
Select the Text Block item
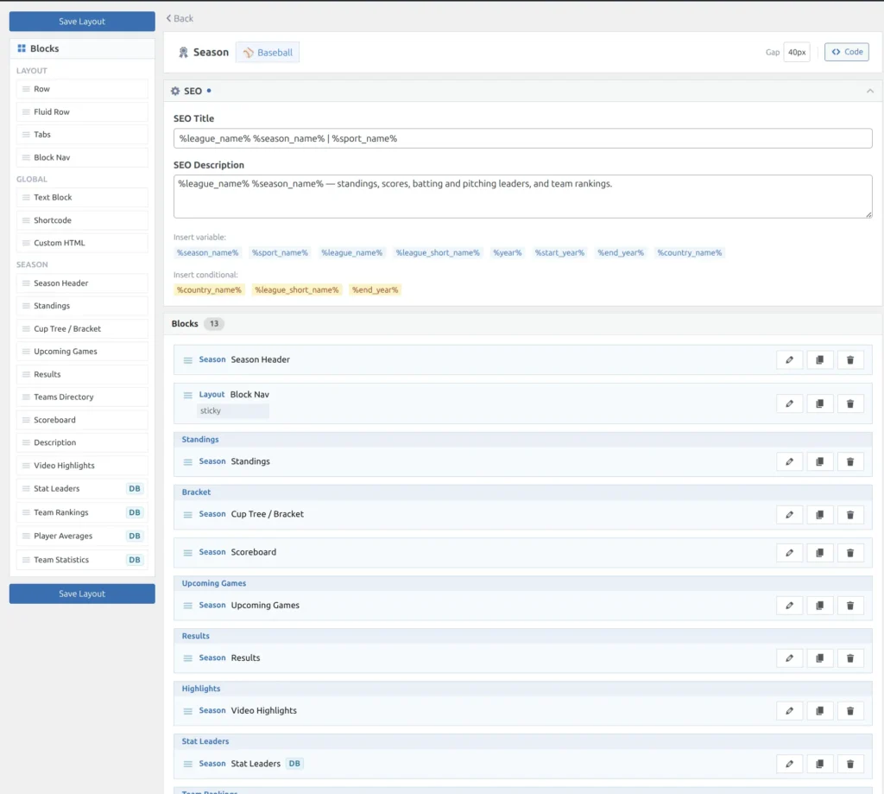82,198
